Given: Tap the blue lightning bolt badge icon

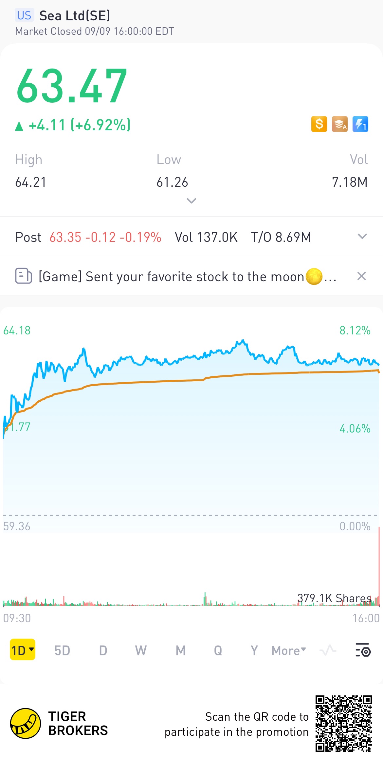Looking at the screenshot, I should (x=360, y=124).
